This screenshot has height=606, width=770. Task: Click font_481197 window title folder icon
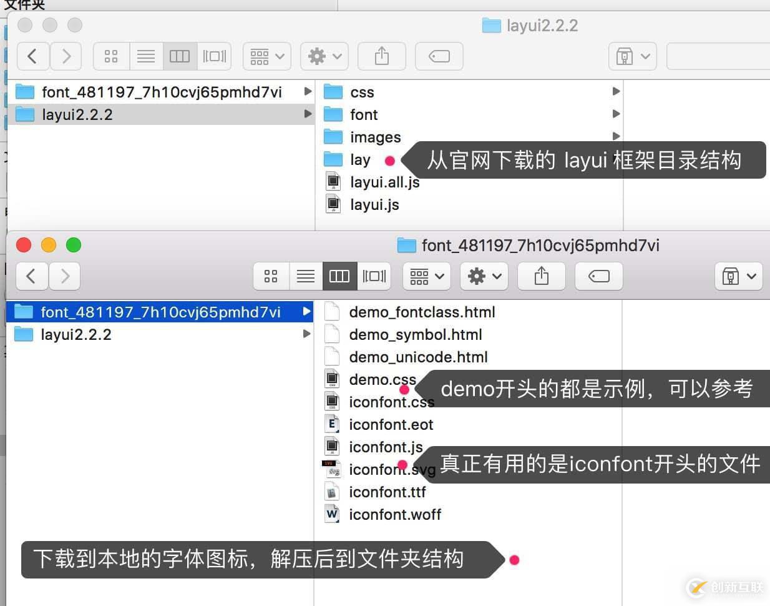pyautogui.click(x=407, y=246)
